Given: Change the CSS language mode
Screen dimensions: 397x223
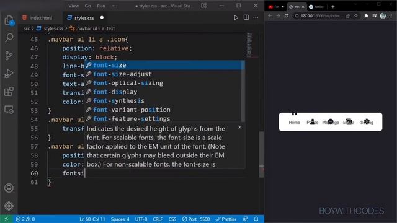Looking at the screenshot, I should (x=172, y=219).
